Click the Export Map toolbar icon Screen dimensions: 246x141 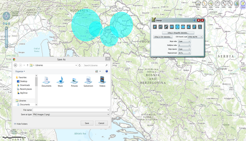point(198,4)
